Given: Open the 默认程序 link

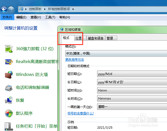Looking at the screenshot, I should pyautogui.click(x=24, y=113).
